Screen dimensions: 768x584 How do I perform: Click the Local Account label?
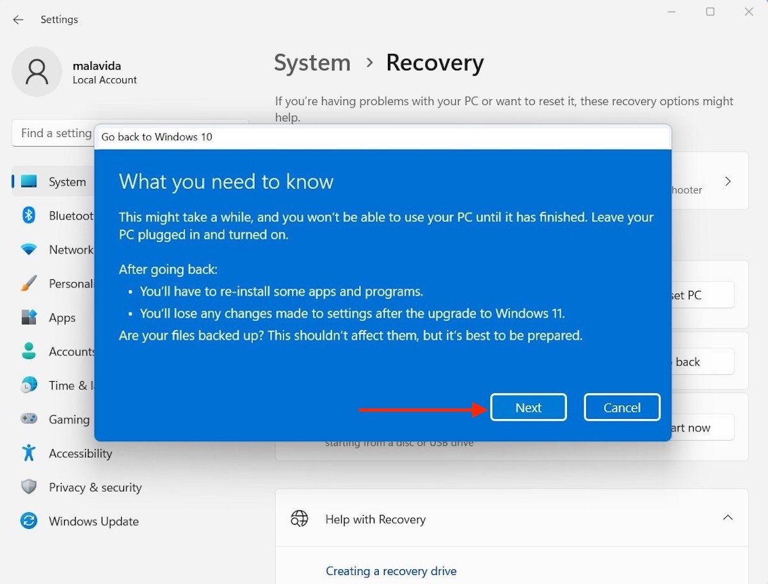[x=105, y=80]
